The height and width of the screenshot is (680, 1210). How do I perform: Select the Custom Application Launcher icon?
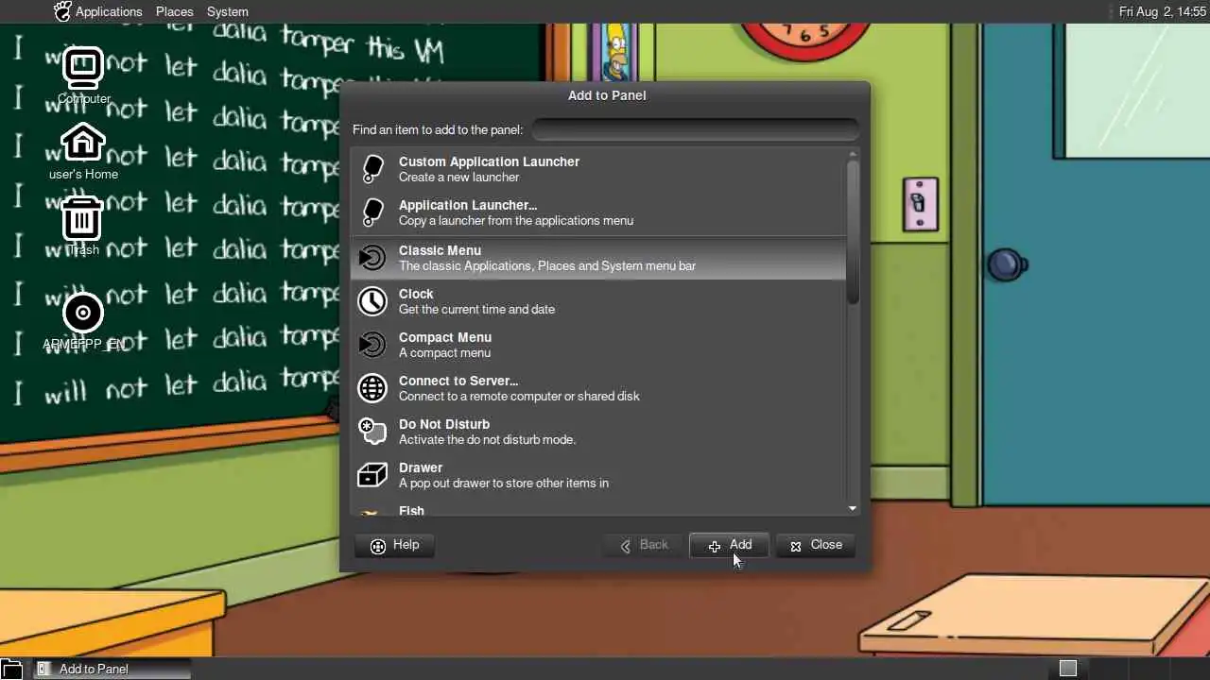pyautogui.click(x=372, y=169)
